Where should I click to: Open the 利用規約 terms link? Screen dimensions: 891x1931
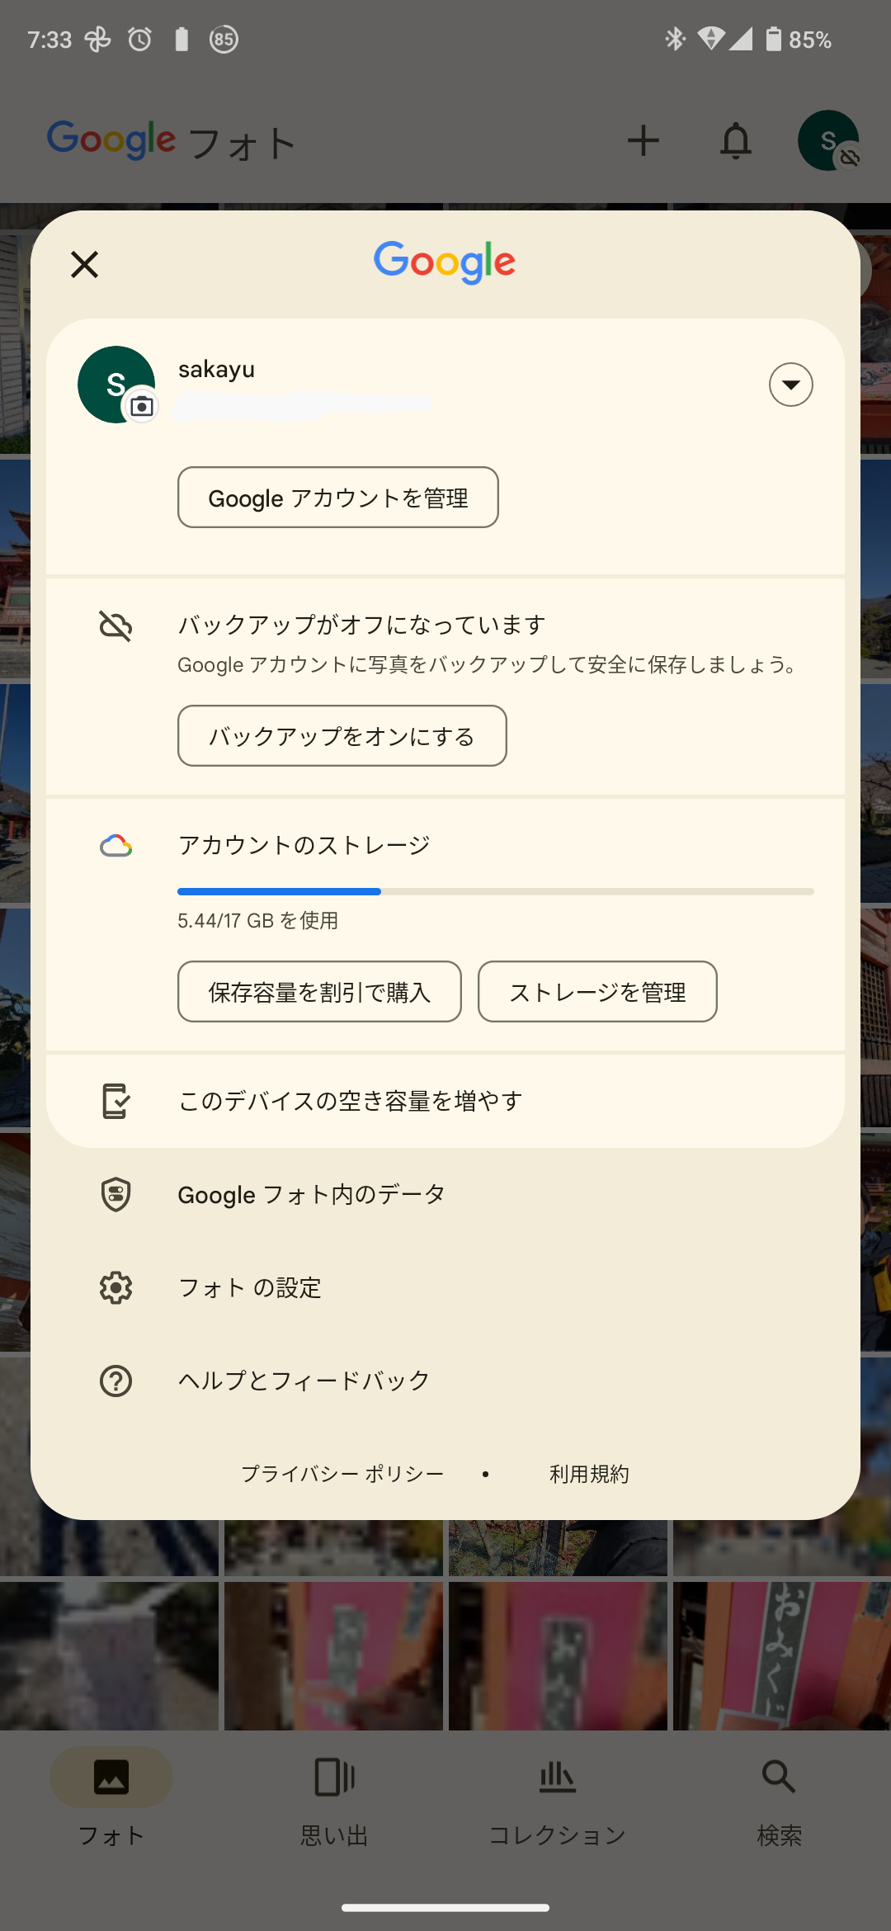pos(589,1474)
